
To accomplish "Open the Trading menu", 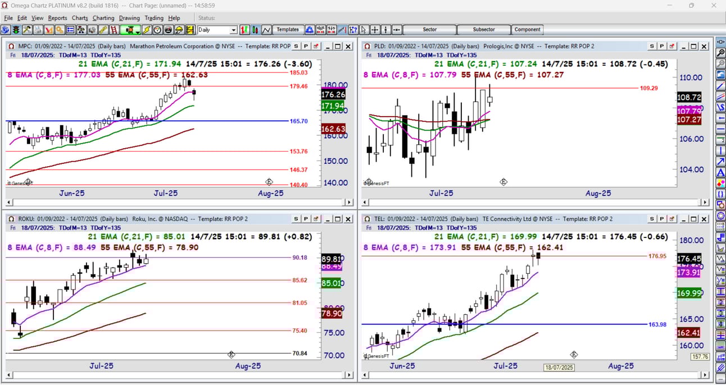I will (x=154, y=18).
